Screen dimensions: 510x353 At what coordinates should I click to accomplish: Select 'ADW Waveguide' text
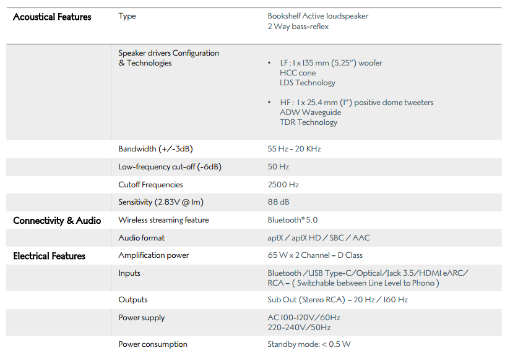point(310,113)
